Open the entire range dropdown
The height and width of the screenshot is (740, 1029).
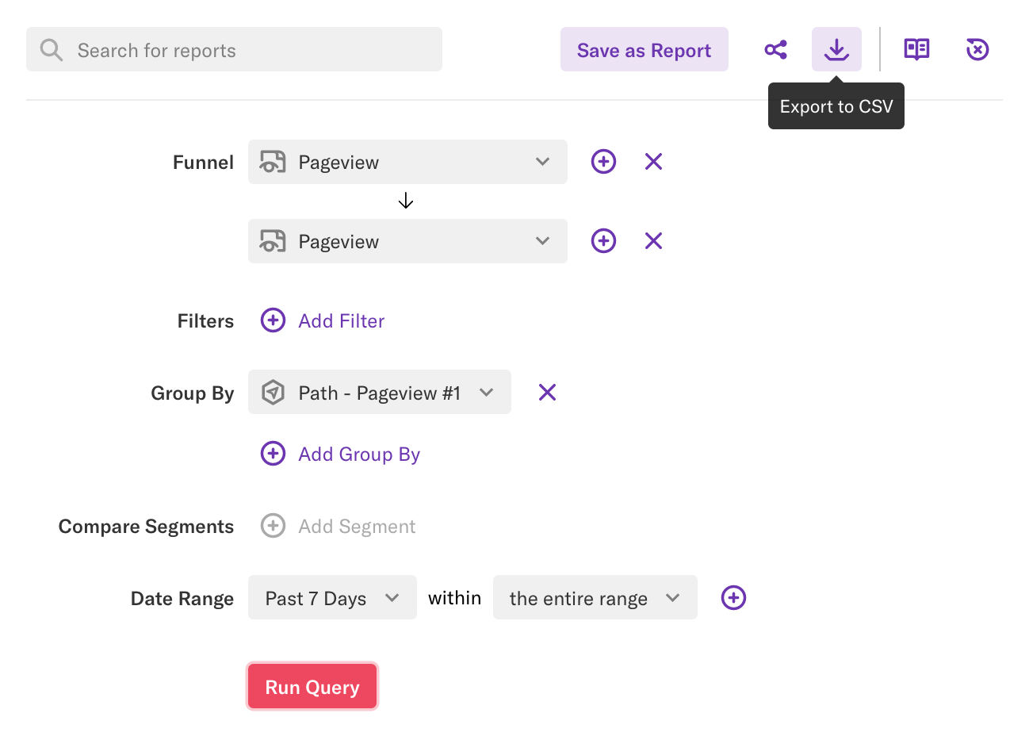(x=595, y=597)
